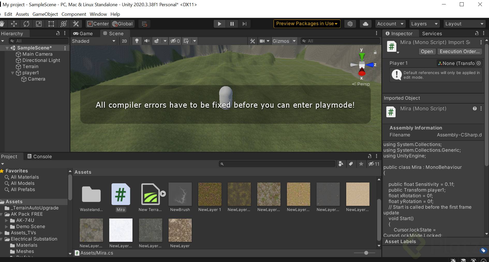Adjust the asset icon size slider
Screen dimensions: 489x262
[x=366, y=253]
